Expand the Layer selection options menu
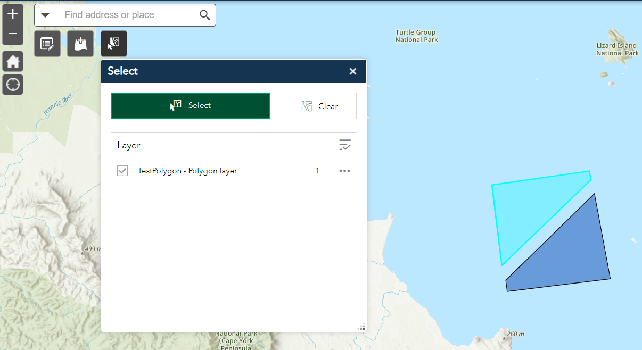The image size is (642, 350). (345, 145)
